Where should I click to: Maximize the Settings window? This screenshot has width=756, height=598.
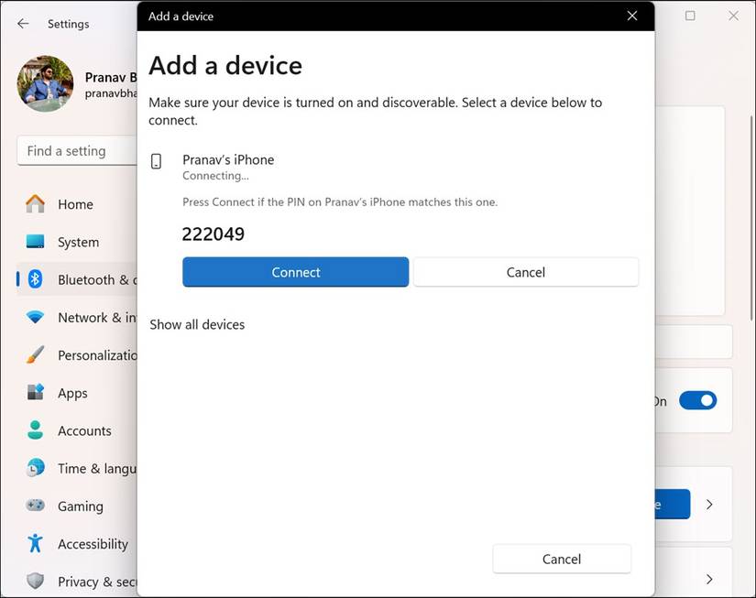(690, 16)
